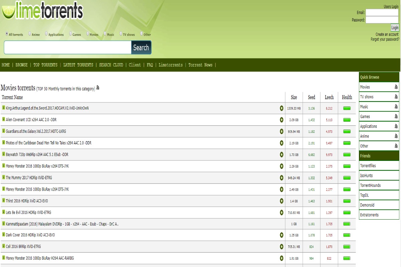Click the RSS icon for Applications in Quick Browse
The image size is (401, 267).
tap(396, 126)
